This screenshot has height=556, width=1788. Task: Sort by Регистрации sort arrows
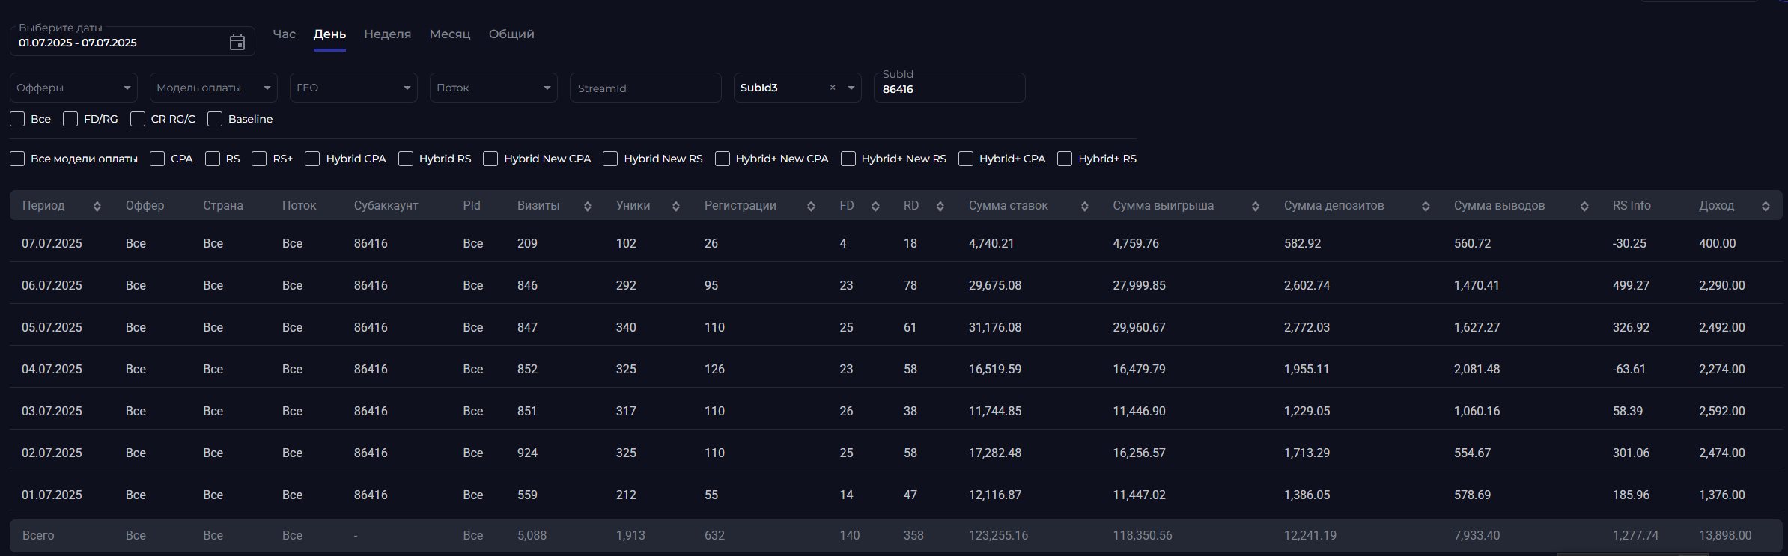(x=811, y=206)
